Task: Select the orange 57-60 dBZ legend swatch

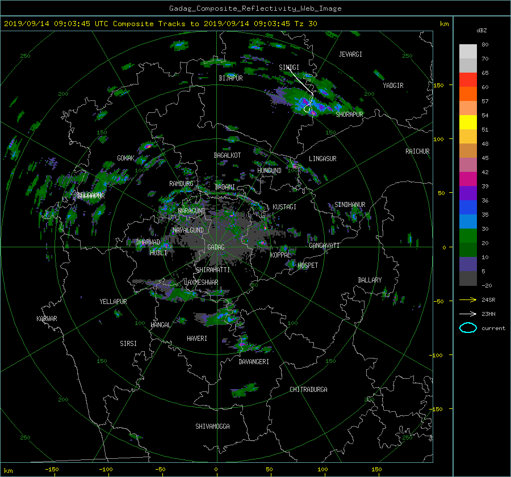Action: coord(468,94)
